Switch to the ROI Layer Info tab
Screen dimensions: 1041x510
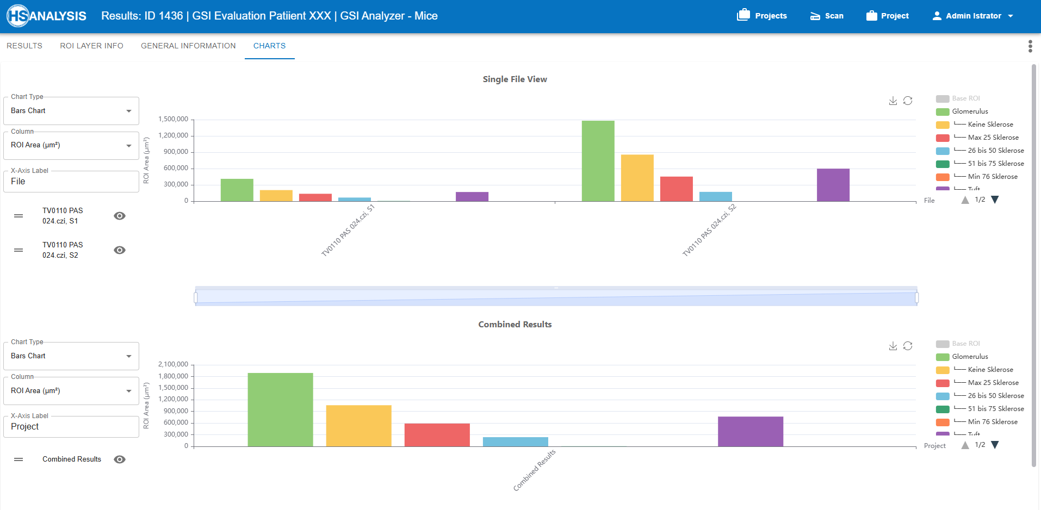click(x=91, y=46)
